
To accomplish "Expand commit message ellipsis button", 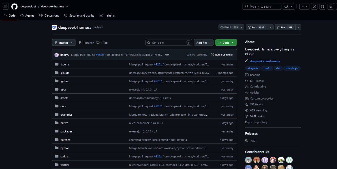I will click(167, 55).
